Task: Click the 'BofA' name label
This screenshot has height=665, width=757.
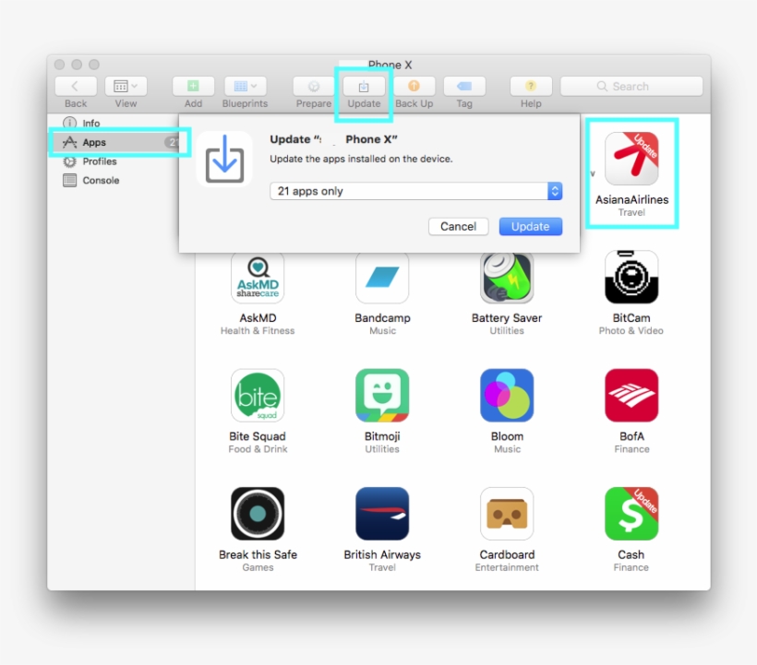Action: pos(631,436)
